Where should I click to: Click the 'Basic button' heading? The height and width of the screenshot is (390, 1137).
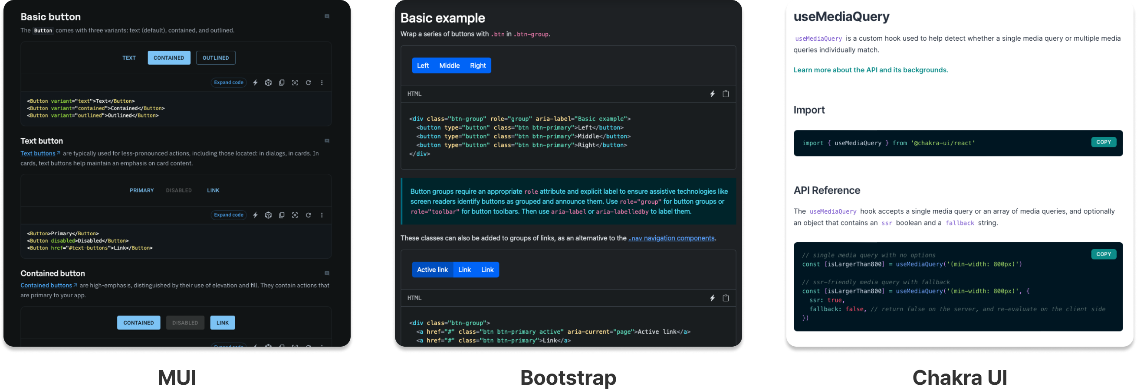pyautogui.click(x=51, y=17)
